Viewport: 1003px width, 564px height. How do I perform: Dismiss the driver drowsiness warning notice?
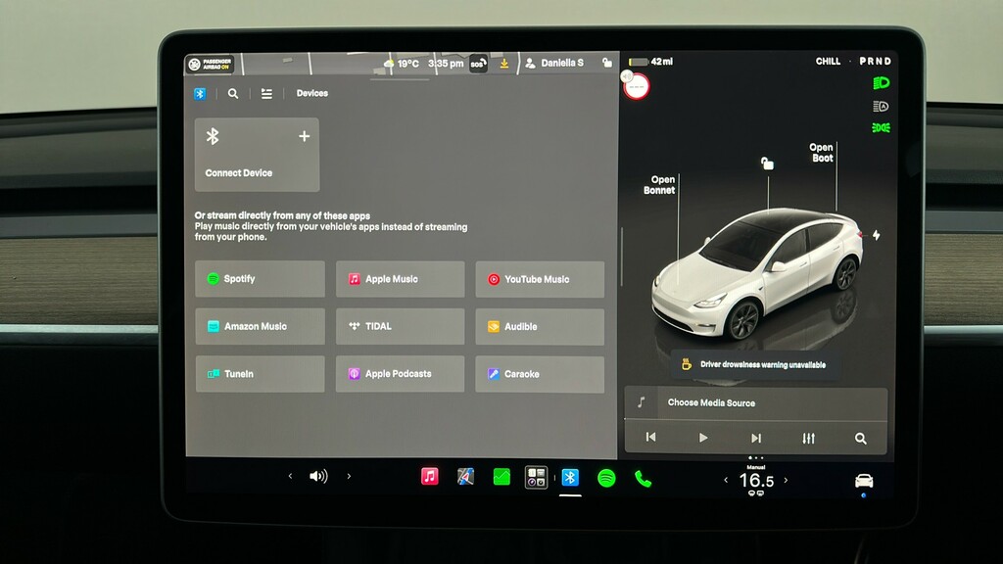tap(754, 364)
